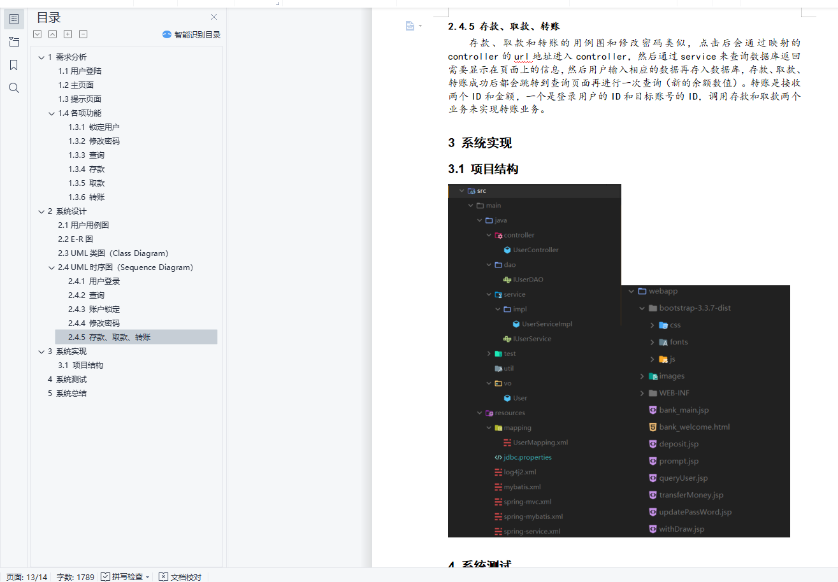Screen dimensions: 838x582
Task: Go to outline entry 2.4.3 账户锁定
Action: pos(94,309)
